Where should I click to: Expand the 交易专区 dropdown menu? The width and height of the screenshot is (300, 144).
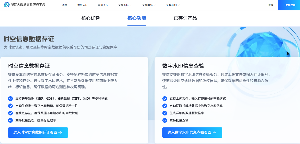point(125,5)
